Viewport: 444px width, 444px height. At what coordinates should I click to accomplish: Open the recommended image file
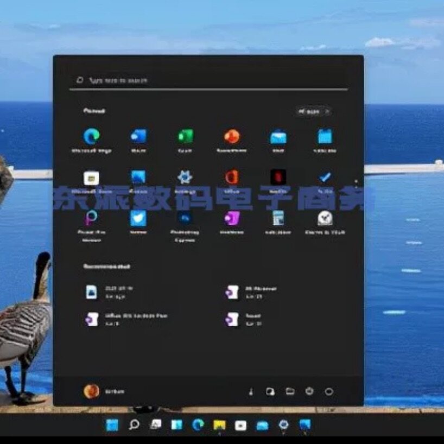(109, 292)
